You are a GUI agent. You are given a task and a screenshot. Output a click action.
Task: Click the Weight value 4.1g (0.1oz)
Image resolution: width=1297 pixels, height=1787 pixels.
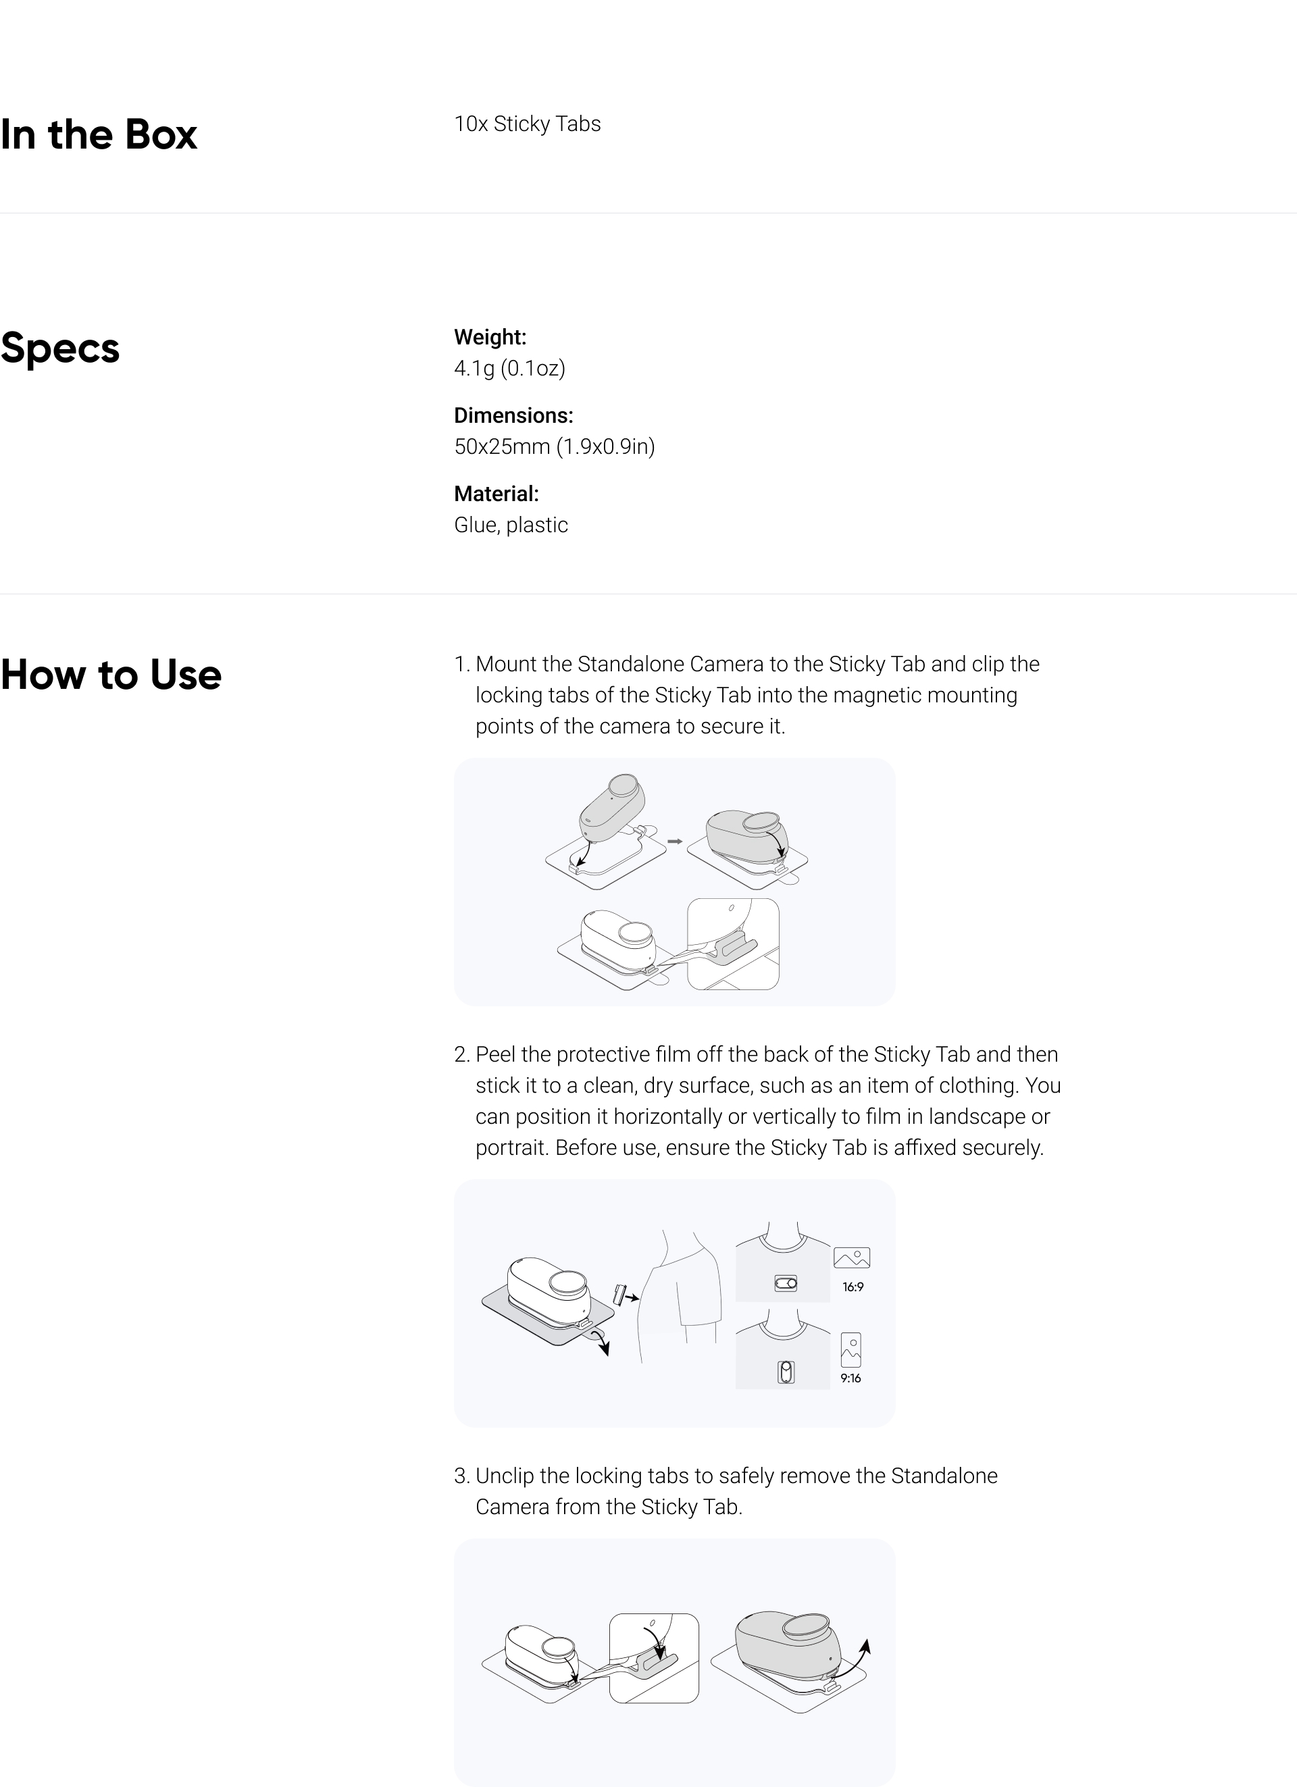(510, 368)
